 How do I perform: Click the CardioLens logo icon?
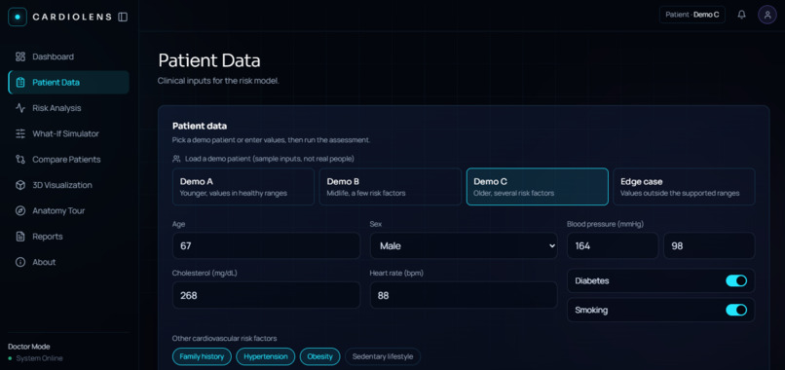tap(18, 17)
